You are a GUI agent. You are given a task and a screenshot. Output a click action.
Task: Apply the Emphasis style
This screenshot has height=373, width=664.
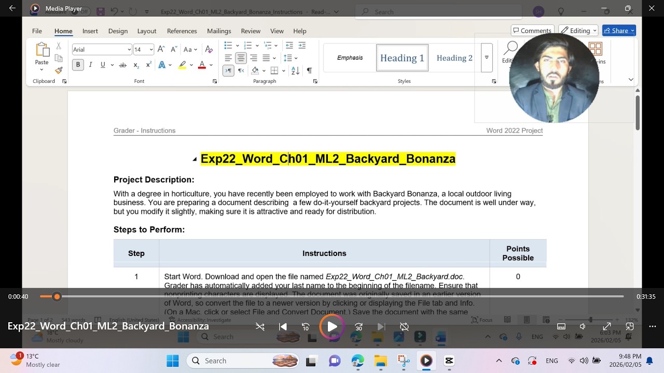point(350,58)
